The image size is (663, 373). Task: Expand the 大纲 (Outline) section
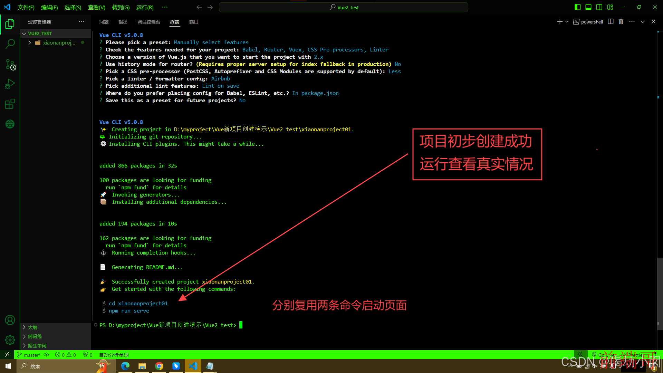coord(56,327)
